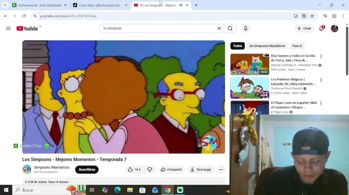Like the video with thumbs up
Image resolution: width=349 pixels, height=195 pixels.
[134, 170]
